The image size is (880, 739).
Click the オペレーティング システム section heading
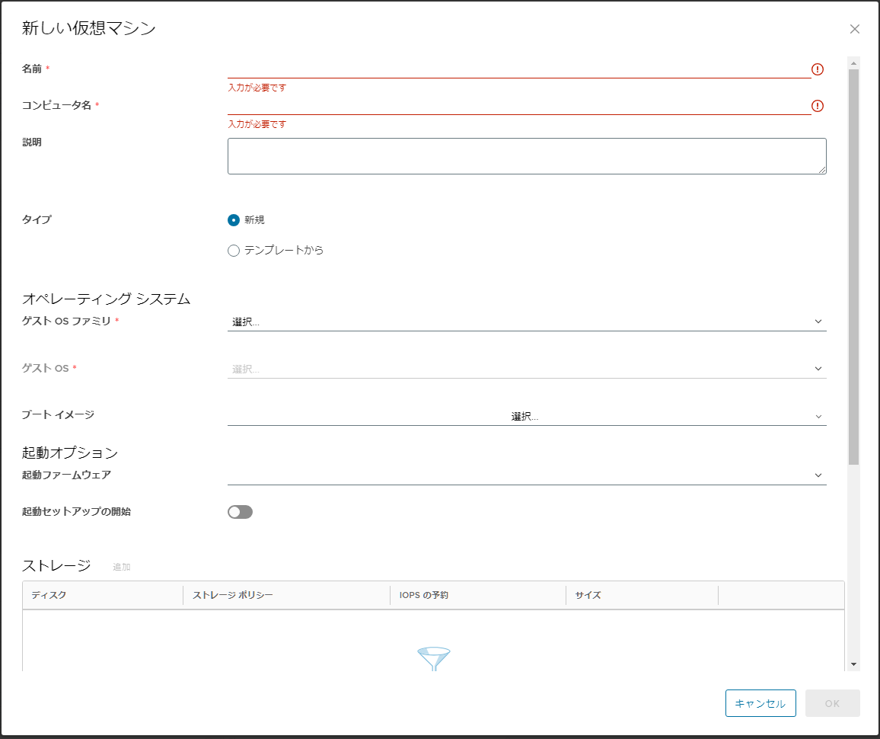tap(107, 299)
